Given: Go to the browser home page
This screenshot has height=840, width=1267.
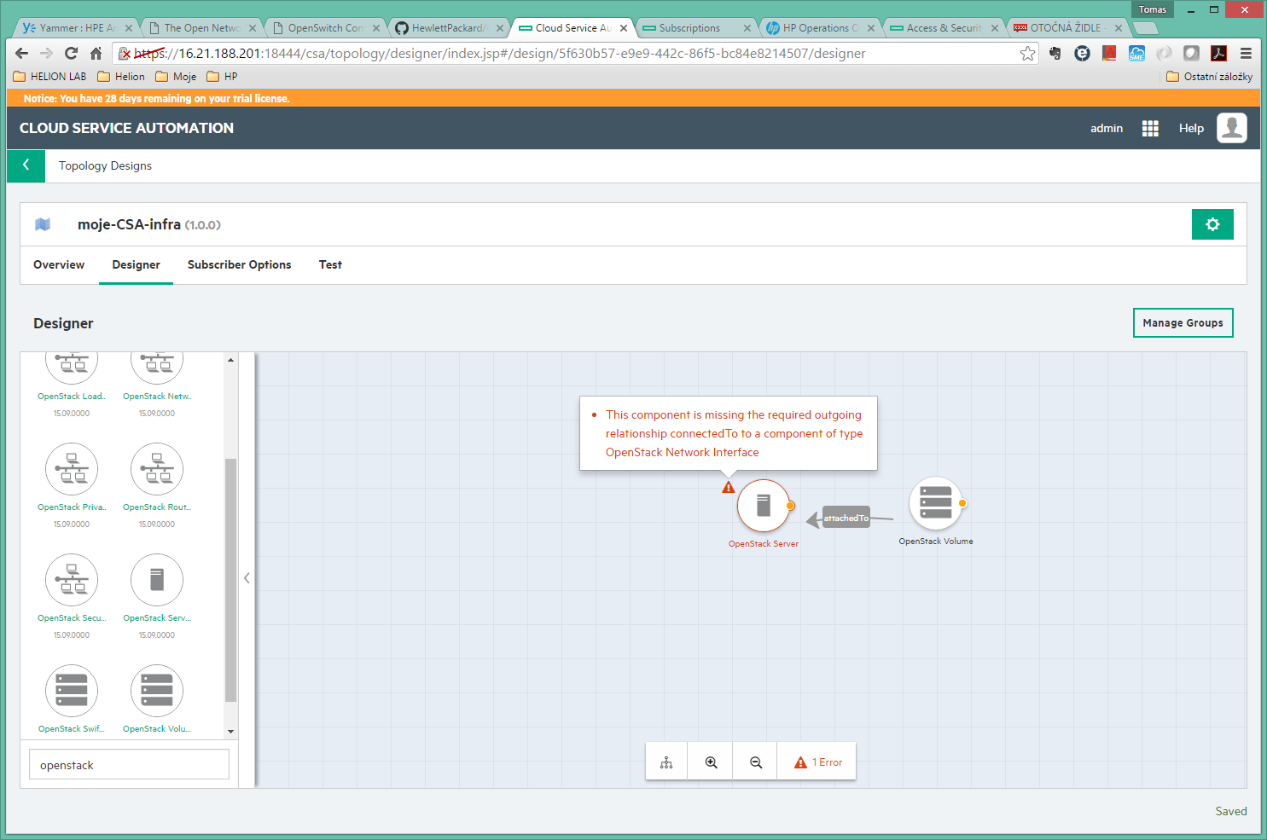Looking at the screenshot, I should coord(96,53).
